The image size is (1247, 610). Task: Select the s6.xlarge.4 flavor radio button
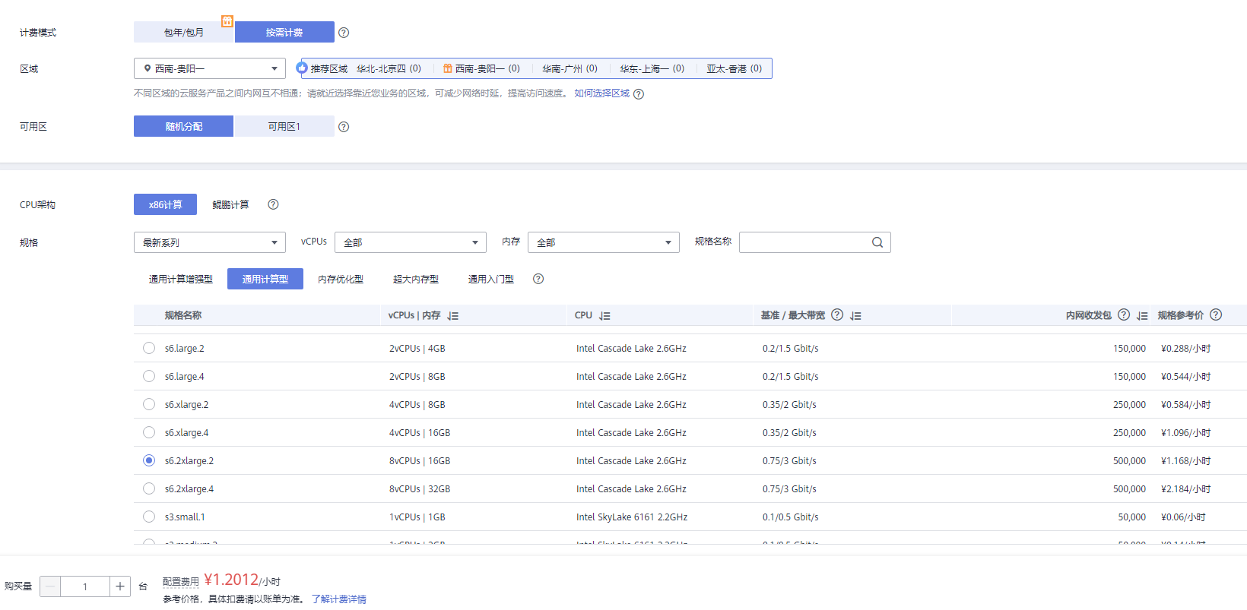coord(149,432)
